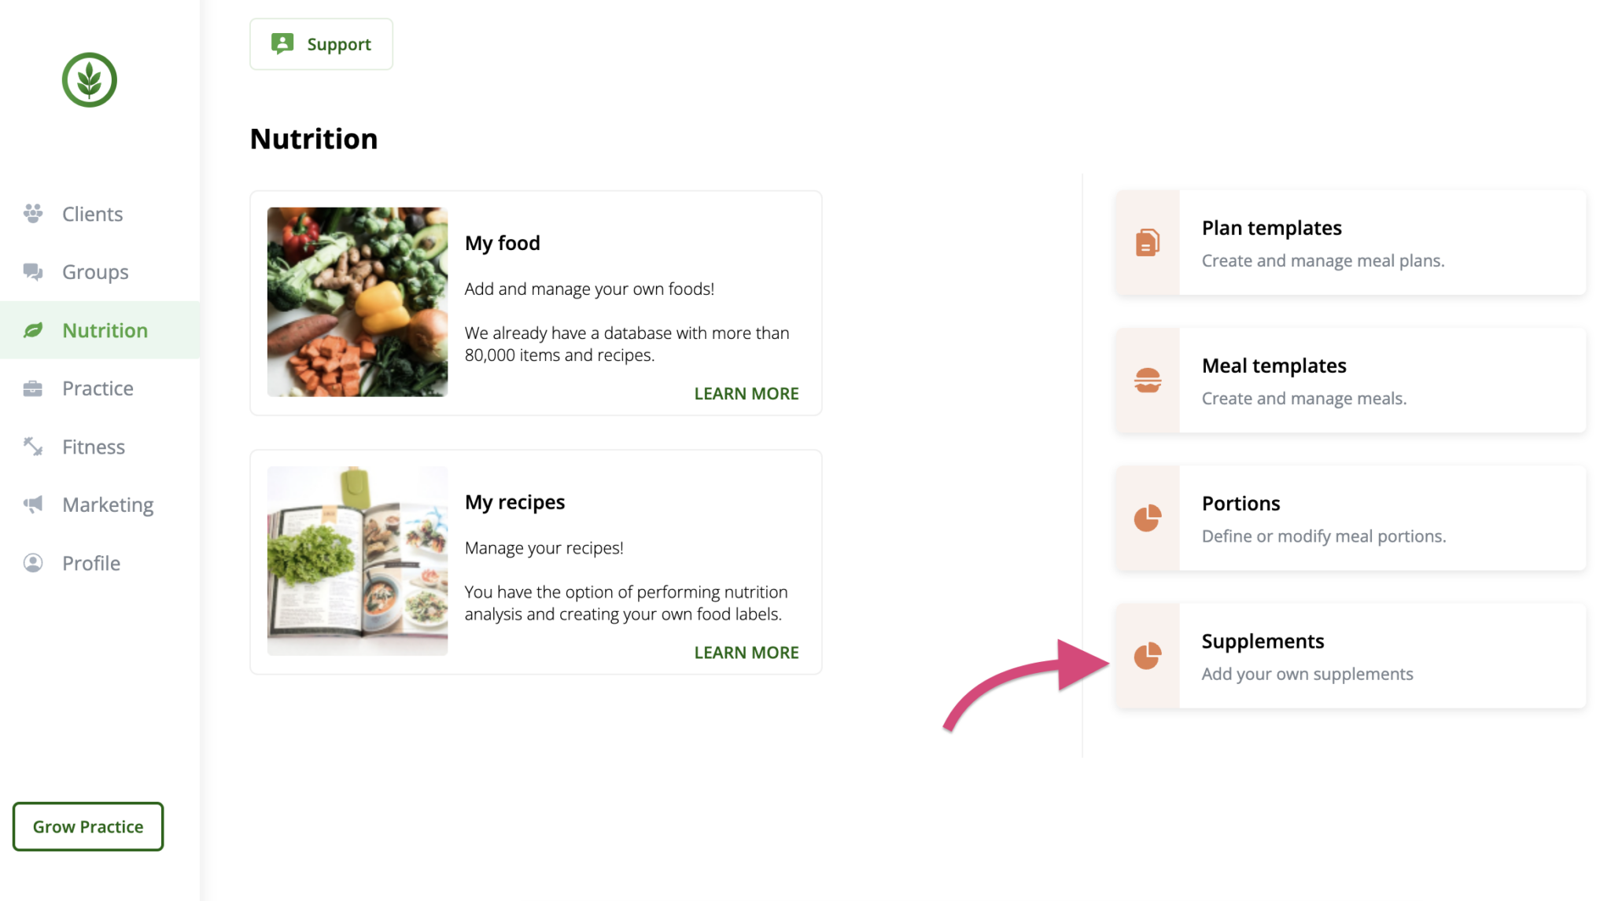Viewport: 1611px width, 901px height.
Task: Follow LEARN MORE link under My recipes
Action: 747,653
